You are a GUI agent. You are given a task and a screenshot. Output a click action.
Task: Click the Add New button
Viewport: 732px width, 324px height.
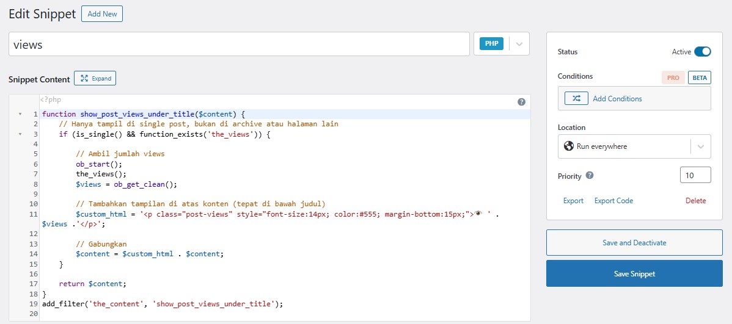click(x=102, y=14)
